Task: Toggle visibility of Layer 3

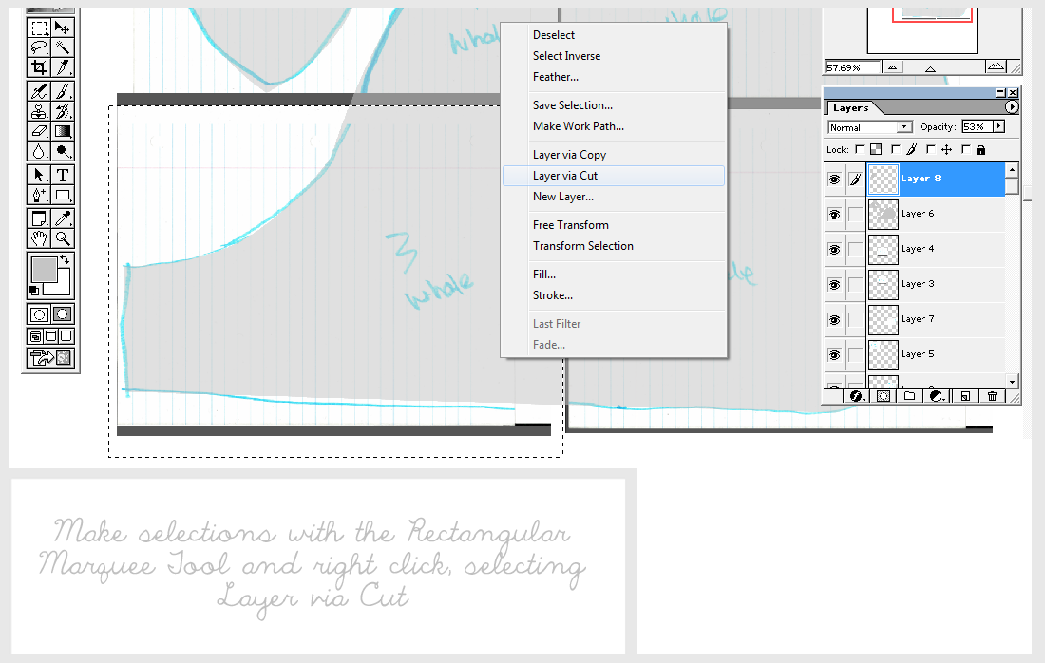Action: [833, 284]
